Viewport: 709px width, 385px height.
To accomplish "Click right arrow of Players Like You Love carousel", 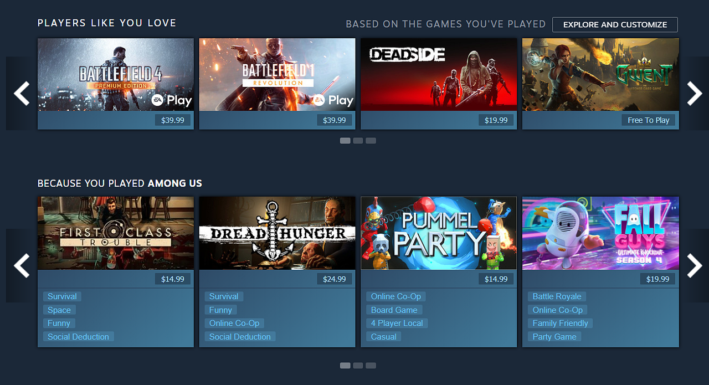I will click(x=695, y=94).
